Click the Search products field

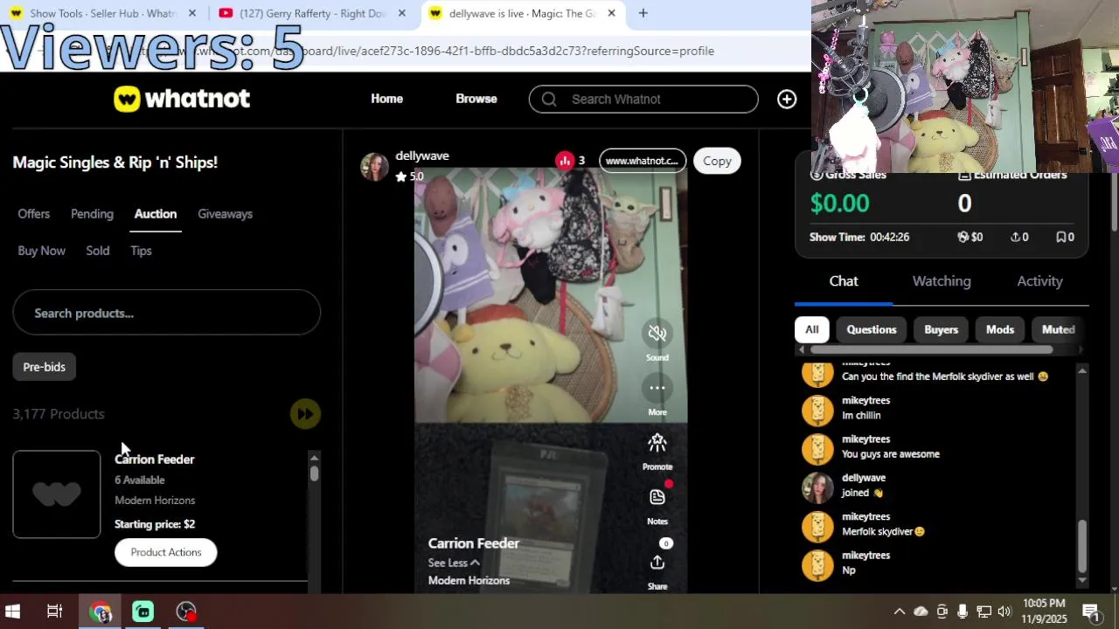click(x=166, y=313)
